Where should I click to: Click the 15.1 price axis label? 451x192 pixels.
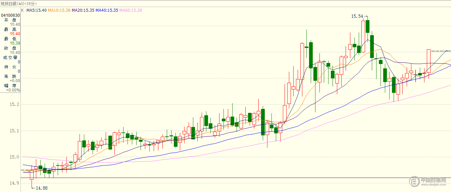14,131
